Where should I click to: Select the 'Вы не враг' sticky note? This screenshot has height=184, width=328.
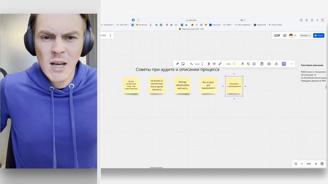point(209,85)
